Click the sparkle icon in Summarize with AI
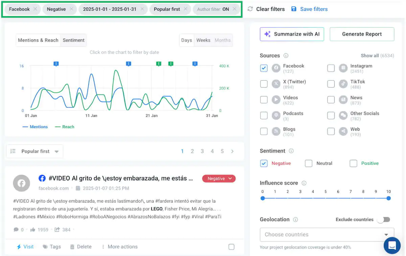Viewport: 406px width, 256px height. [x=267, y=34]
